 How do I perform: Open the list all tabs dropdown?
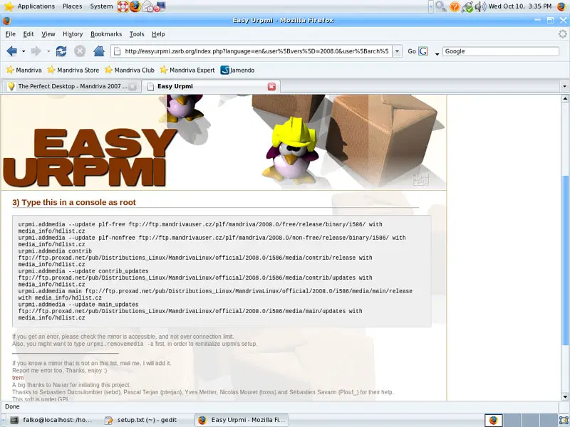coord(564,86)
